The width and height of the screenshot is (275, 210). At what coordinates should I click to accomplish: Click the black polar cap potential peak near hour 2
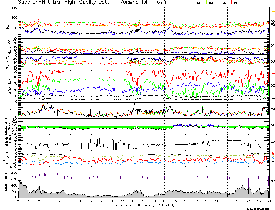tap(38, 26)
